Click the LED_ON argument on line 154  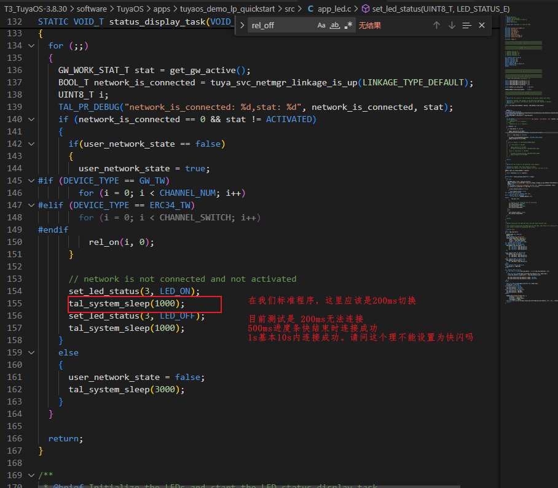click(175, 291)
